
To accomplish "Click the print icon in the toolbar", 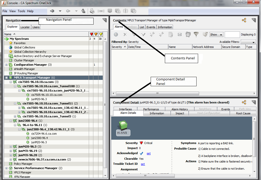I will (92, 11).
